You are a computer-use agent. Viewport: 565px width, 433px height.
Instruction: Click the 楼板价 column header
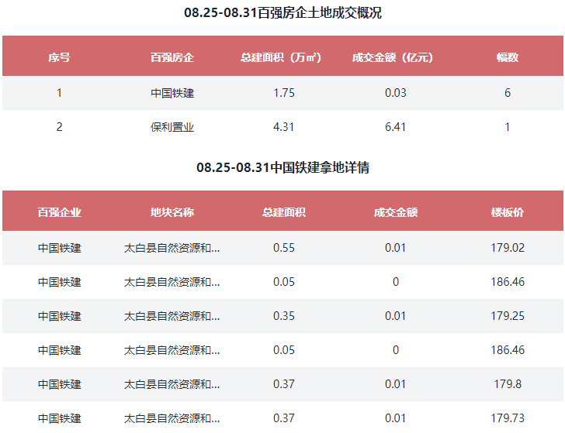pyautogui.click(x=508, y=212)
